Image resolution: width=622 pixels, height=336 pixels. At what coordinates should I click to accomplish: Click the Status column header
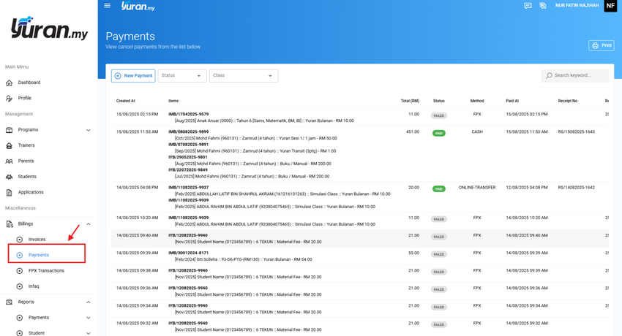(439, 101)
